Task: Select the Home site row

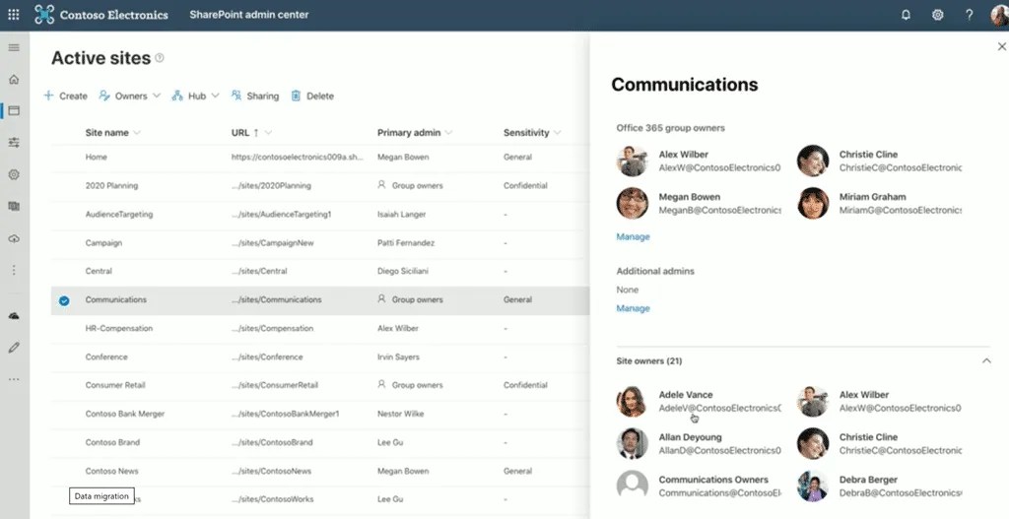Action: [x=320, y=157]
